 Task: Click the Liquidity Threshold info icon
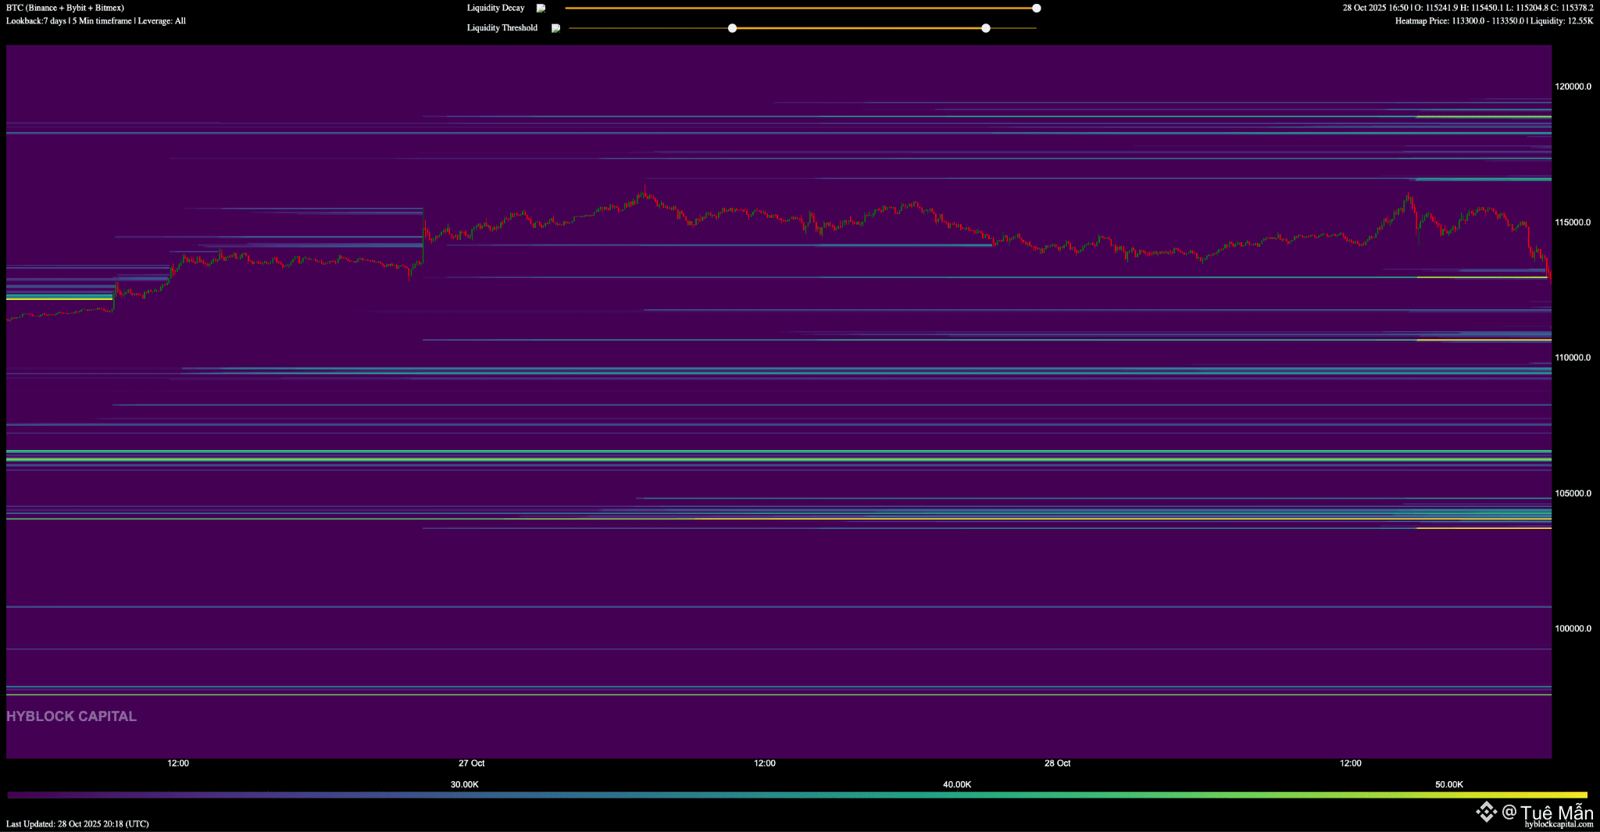point(555,28)
